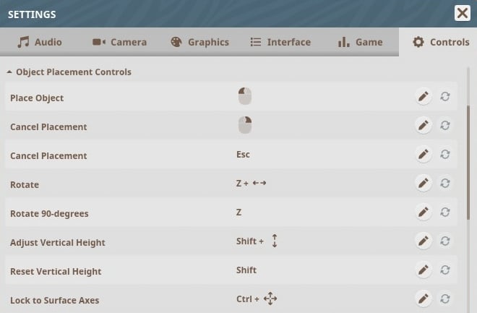This screenshot has height=313, width=477.
Task: Edit the mouse Cancel Placement binding
Action: click(x=424, y=126)
